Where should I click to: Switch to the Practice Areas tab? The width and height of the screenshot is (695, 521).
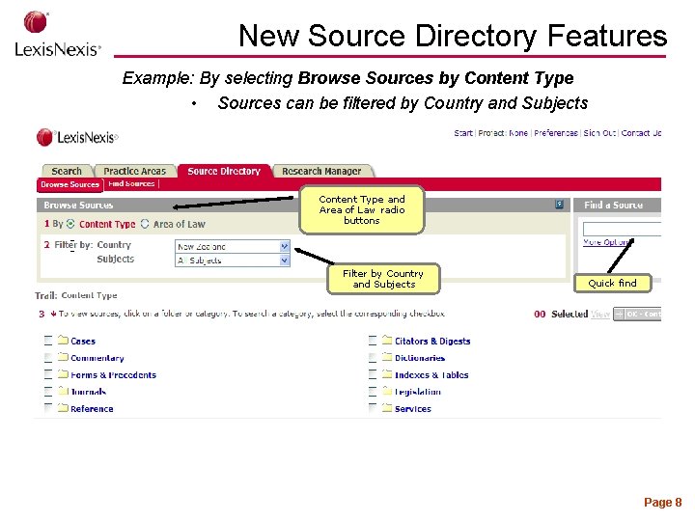point(135,171)
